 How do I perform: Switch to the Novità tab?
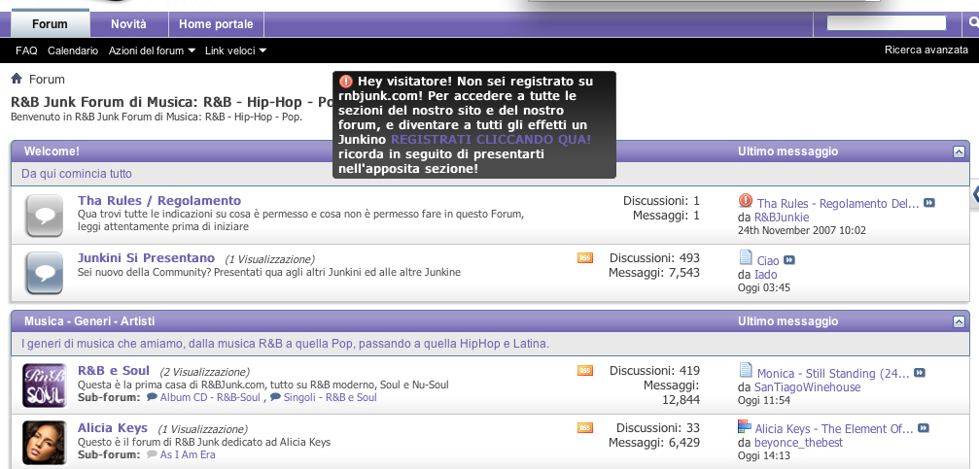pyautogui.click(x=129, y=23)
